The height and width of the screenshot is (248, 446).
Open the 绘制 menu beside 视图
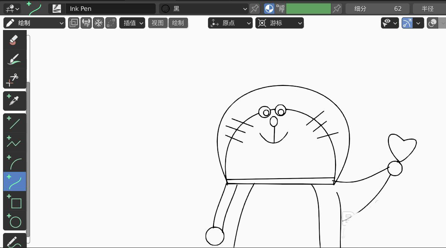[178, 23]
